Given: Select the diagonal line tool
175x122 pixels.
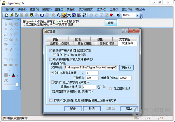Looking at the screenshot, I should 16,49.
